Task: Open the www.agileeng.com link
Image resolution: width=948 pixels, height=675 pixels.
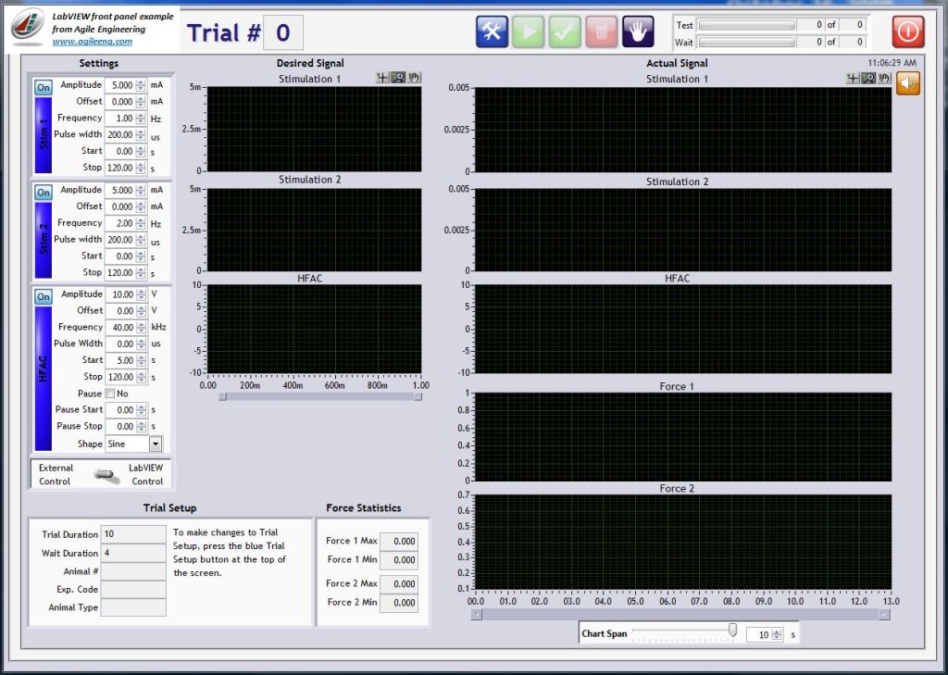Action: [x=92, y=42]
